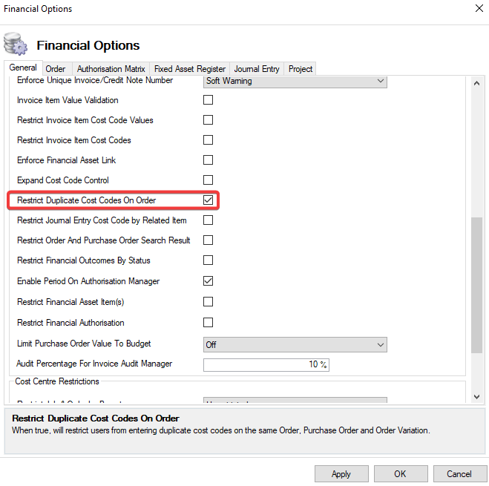
Task: Click the Financial Options coins gear icon
Action: pos(16,45)
